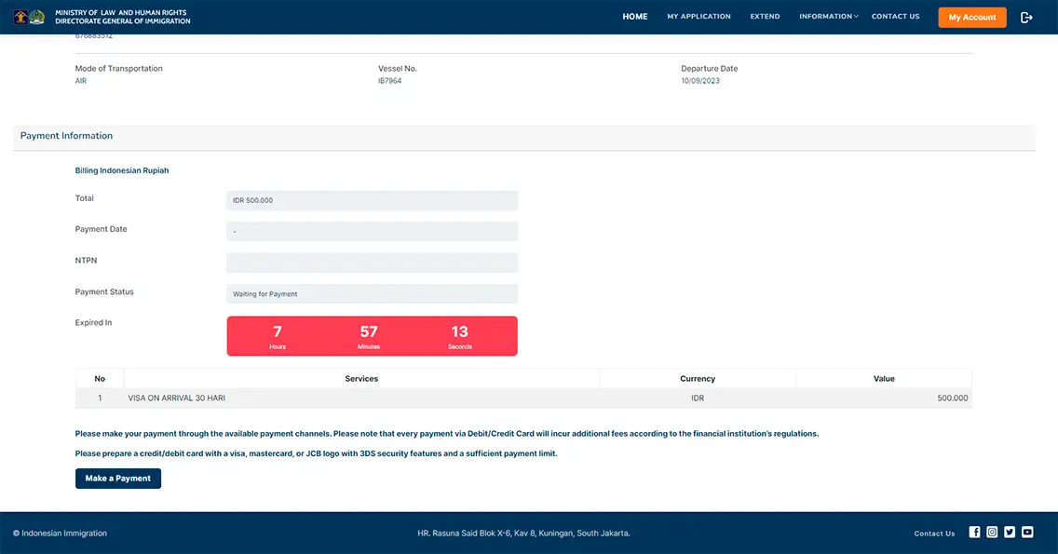The width and height of the screenshot is (1058, 554).
Task: Click the red expiry countdown timer
Action: pos(372,336)
